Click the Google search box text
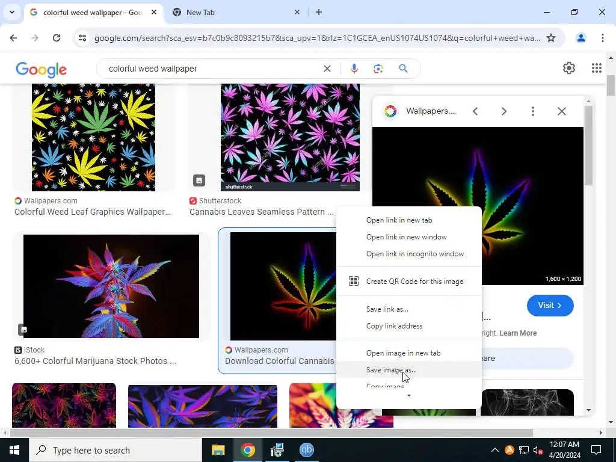 point(153,69)
